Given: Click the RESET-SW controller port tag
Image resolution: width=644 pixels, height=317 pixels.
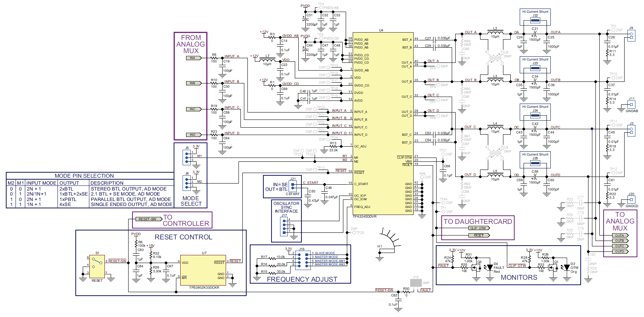Looking at the screenshot, I should tap(148, 219).
